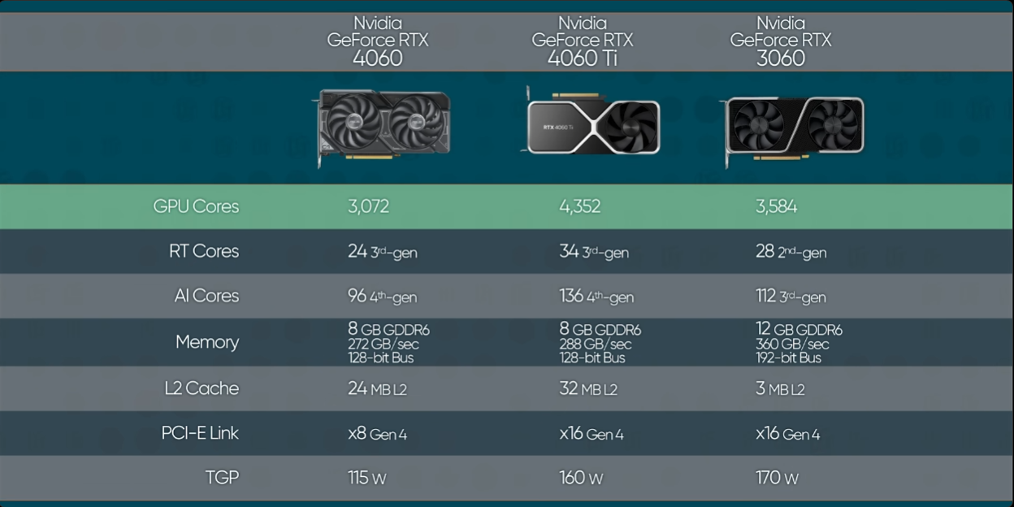The width and height of the screenshot is (1014, 507).
Task: Select the '192-bit Bus' memory text
Action: click(788, 357)
